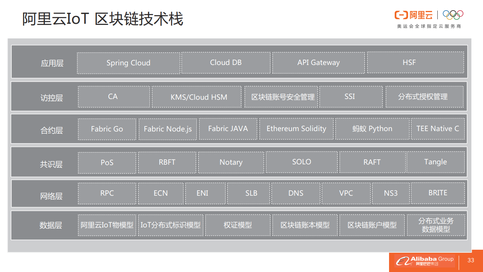The image size is (483, 272).
Task: Click the ENI box
Action: click(205, 193)
